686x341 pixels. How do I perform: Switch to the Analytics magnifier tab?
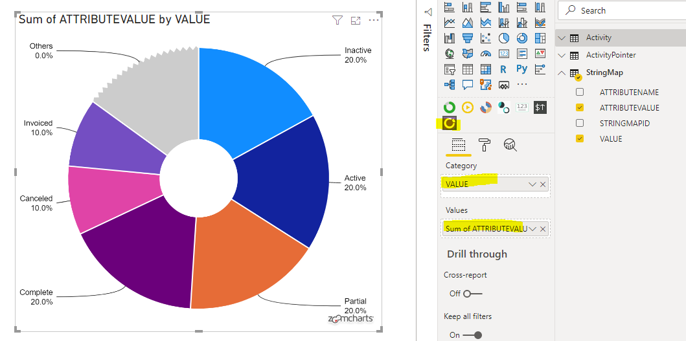point(510,145)
